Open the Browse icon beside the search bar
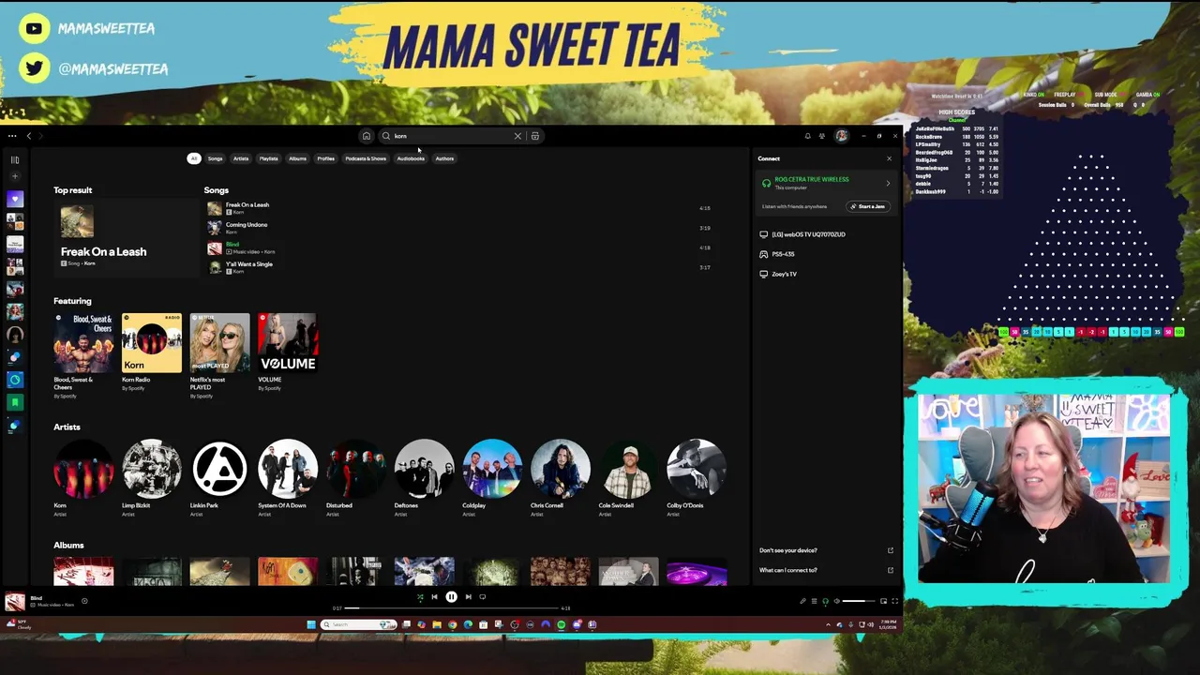The height and width of the screenshot is (675, 1200). click(535, 136)
